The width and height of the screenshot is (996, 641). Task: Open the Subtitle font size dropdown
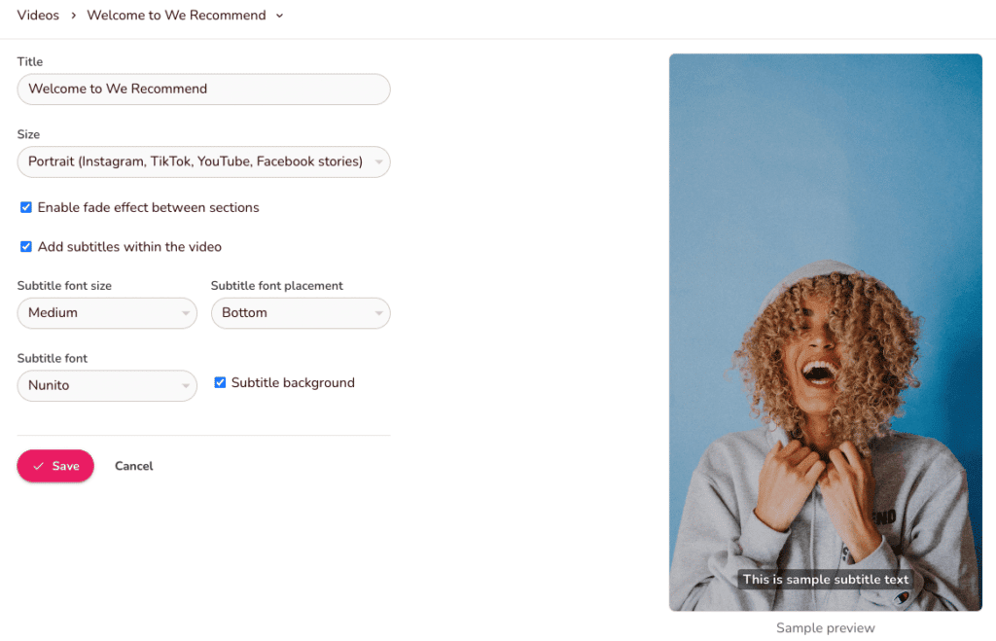pyautogui.click(x=107, y=313)
